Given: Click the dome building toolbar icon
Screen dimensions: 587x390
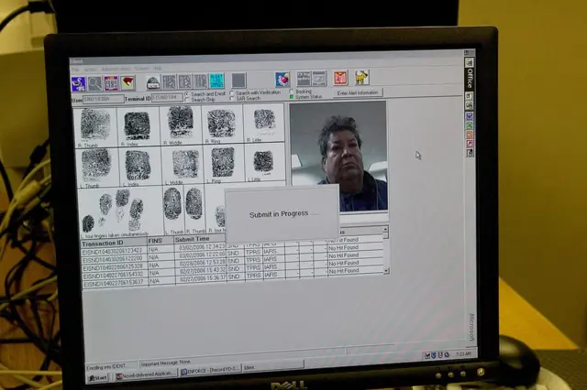Looking at the screenshot, I should coord(153,82).
